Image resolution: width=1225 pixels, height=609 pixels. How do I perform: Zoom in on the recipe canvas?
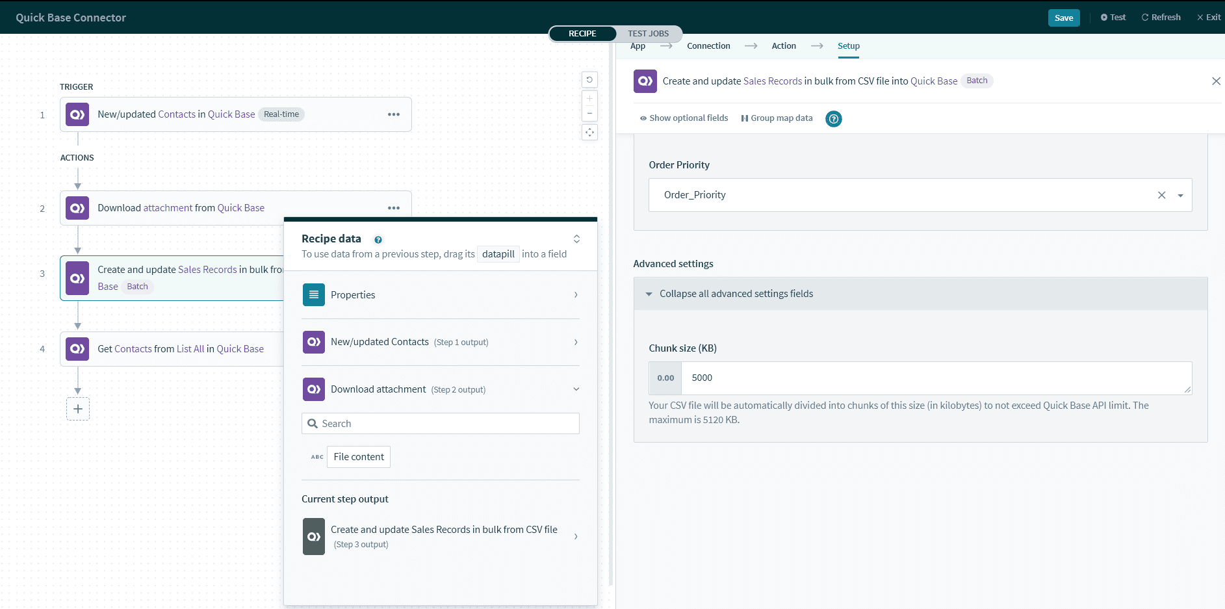point(589,99)
